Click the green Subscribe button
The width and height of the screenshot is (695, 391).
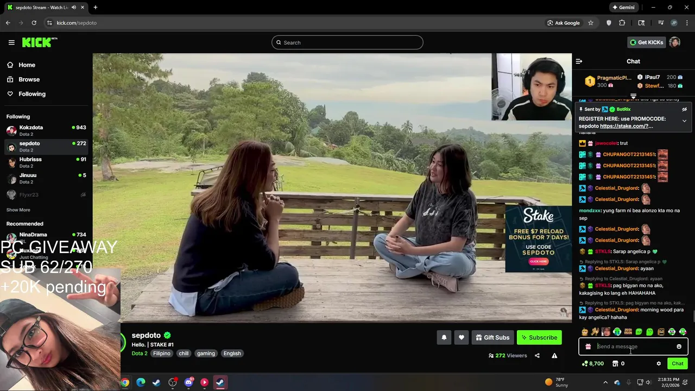pyautogui.click(x=539, y=338)
